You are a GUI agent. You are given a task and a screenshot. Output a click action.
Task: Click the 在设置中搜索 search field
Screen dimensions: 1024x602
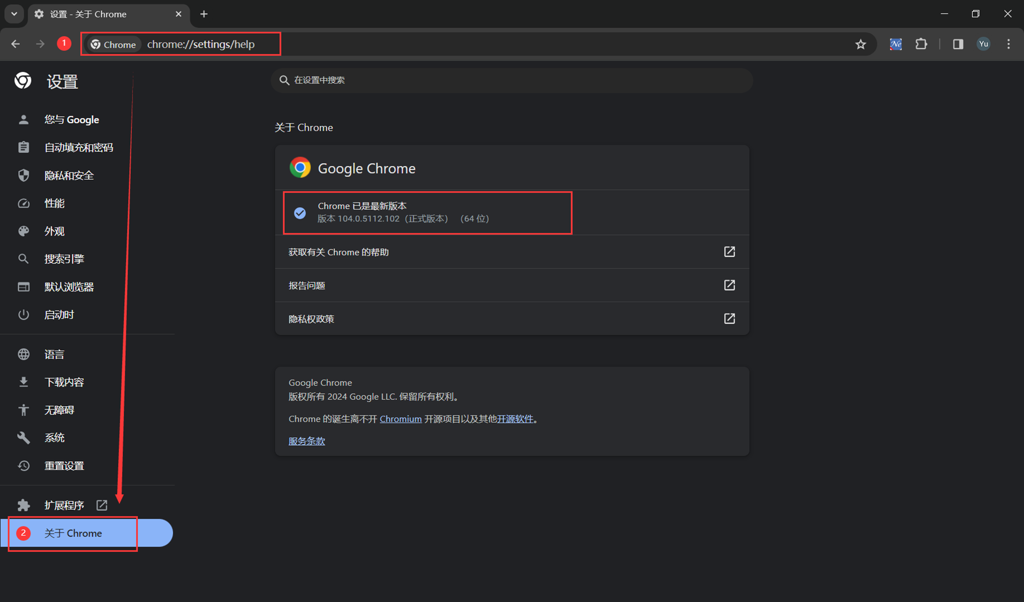(x=511, y=80)
